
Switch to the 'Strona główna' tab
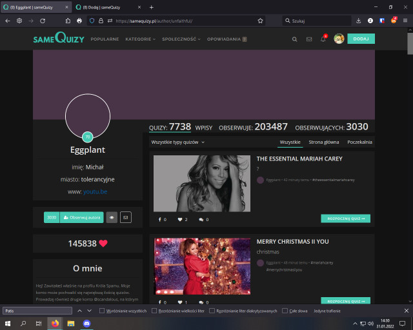[323, 142]
